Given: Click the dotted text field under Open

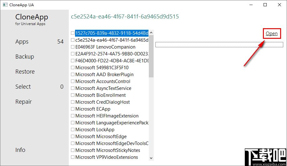Looking at the screenshot, I should coord(219,44).
